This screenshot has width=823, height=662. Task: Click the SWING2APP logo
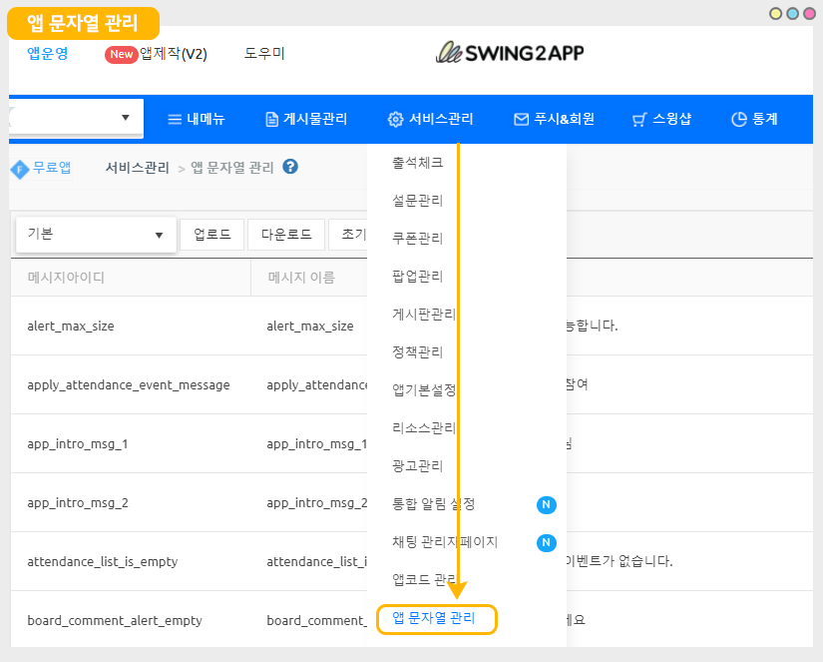510,53
